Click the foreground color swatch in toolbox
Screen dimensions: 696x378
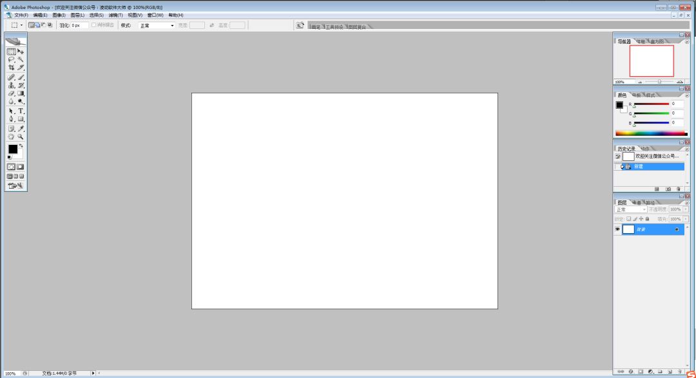click(12, 149)
